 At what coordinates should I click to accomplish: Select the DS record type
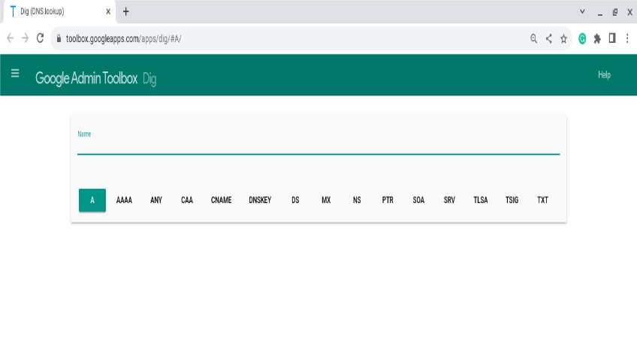pos(295,200)
